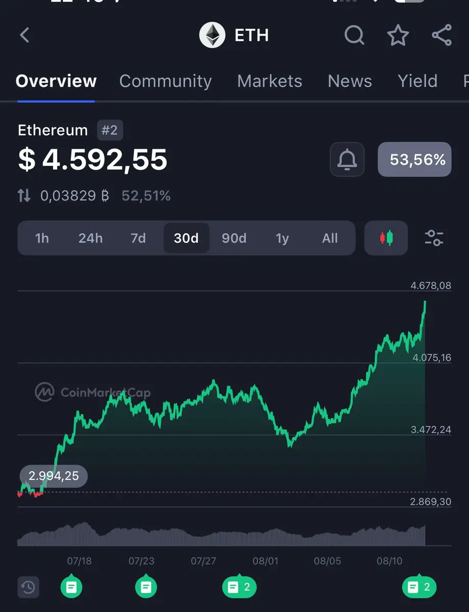Tap the 4.678,08 axis label
This screenshot has height=612, width=469.
click(x=431, y=286)
